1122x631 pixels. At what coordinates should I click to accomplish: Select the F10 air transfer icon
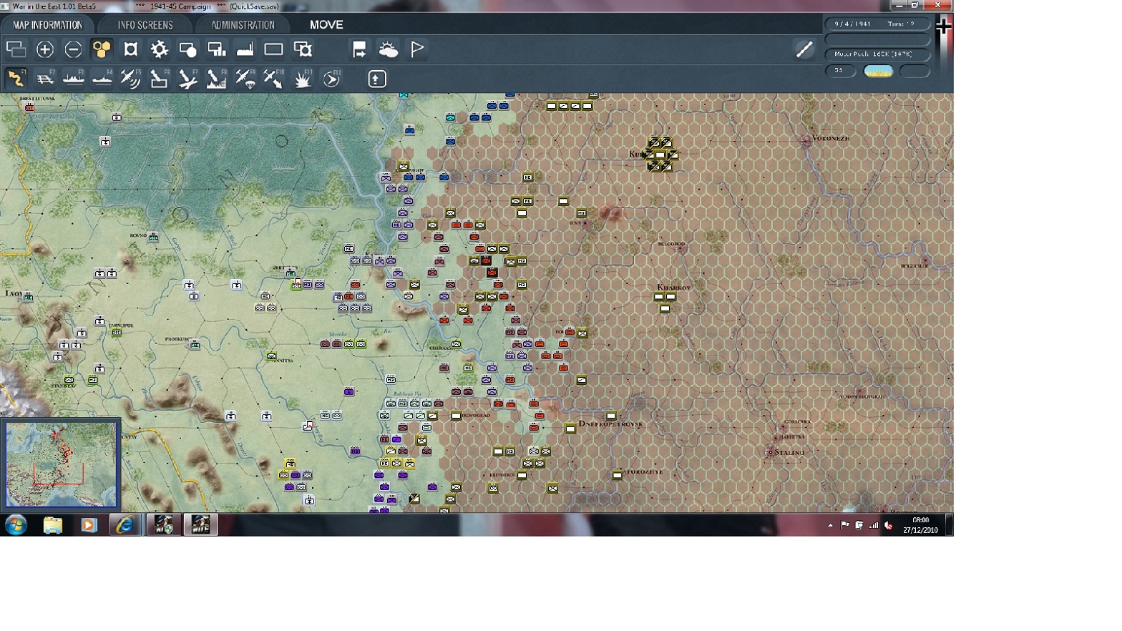pos(274,79)
